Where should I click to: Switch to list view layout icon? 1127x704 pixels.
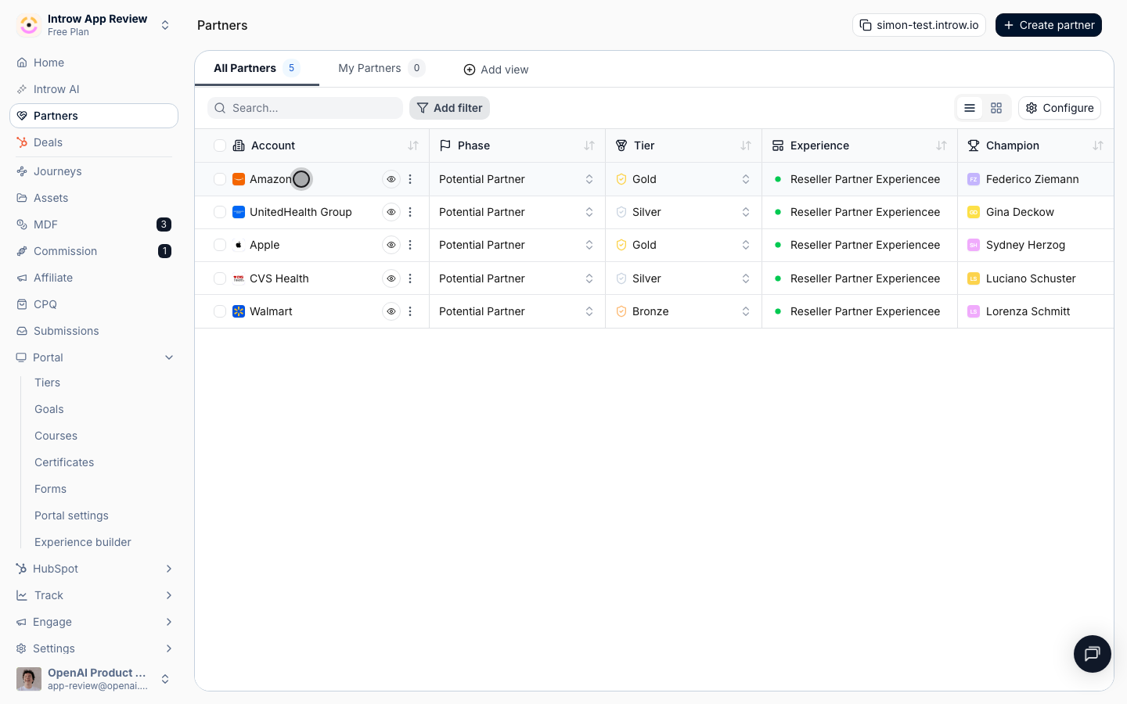[x=970, y=108]
